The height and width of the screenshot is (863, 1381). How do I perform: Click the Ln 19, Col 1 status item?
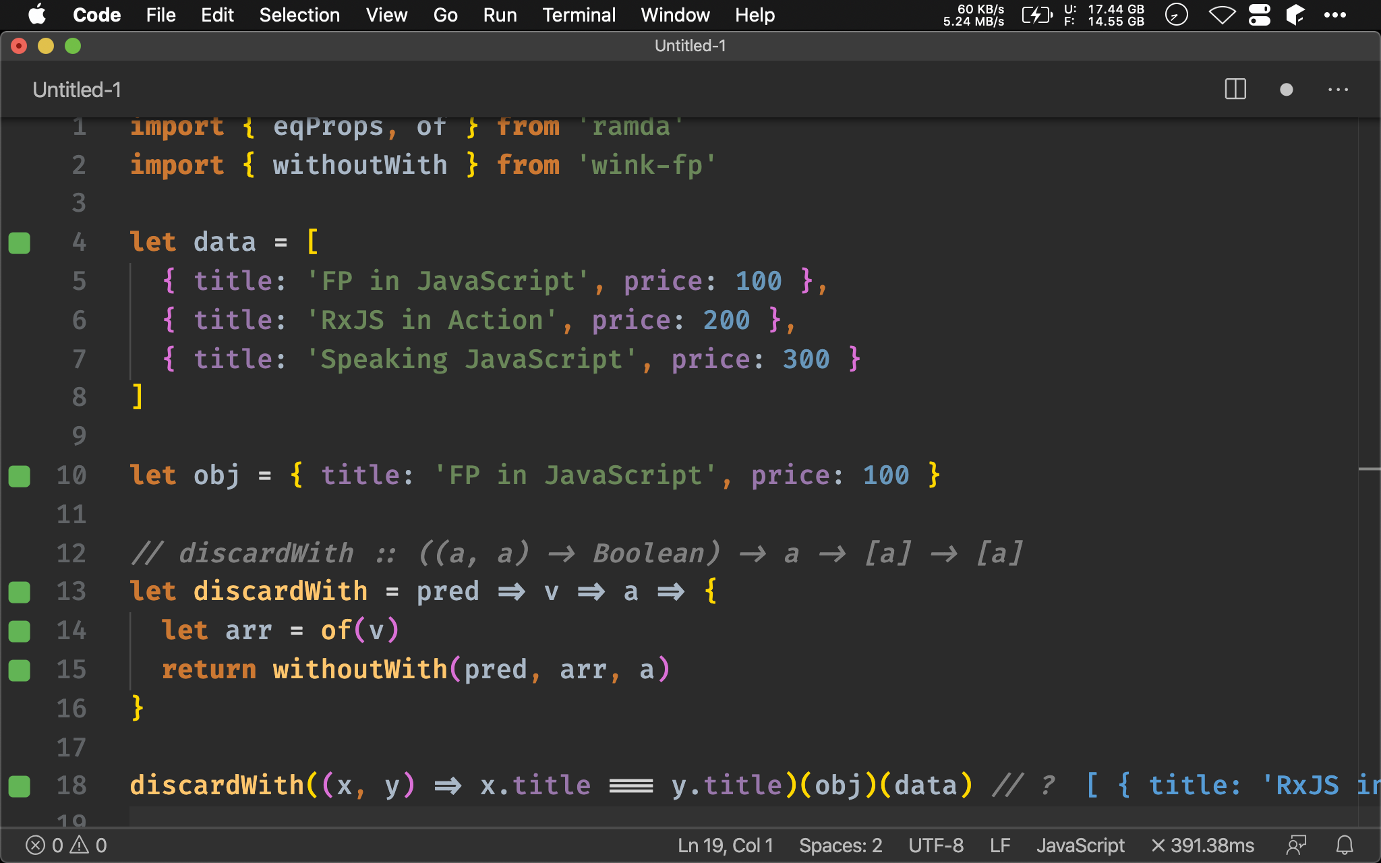726,845
